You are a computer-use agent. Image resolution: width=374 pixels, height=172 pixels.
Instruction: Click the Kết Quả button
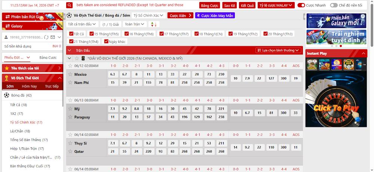click(x=247, y=6)
